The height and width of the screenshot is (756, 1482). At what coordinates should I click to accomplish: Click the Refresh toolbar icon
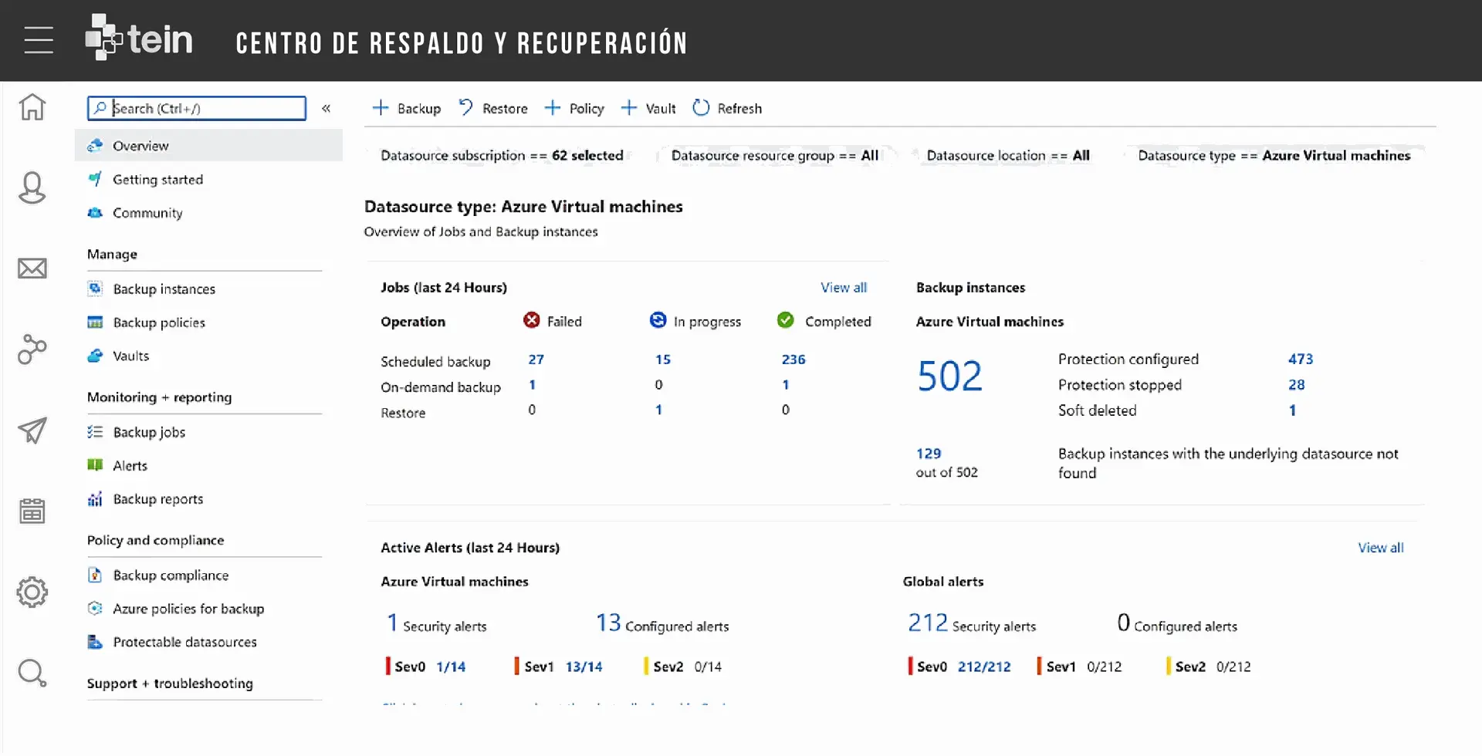pyautogui.click(x=701, y=108)
